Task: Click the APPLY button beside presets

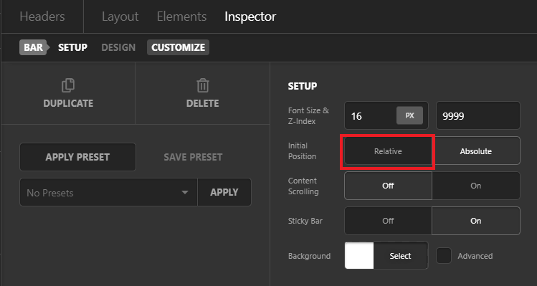Action: click(224, 192)
